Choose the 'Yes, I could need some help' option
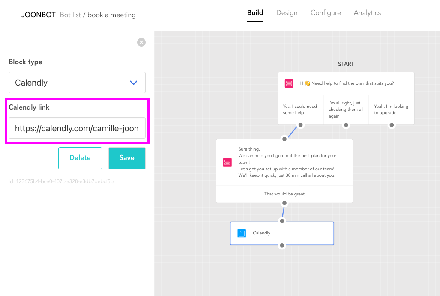Image resolution: width=440 pixels, height=296 pixels. [x=300, y=110]
